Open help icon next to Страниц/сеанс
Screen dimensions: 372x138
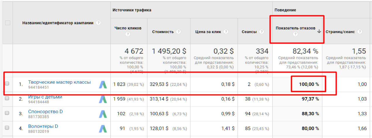pyautogui.click(x=359, y=32)
